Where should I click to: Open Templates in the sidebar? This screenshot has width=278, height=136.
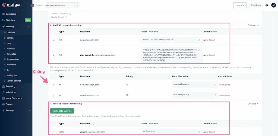[x=11, y=54]
